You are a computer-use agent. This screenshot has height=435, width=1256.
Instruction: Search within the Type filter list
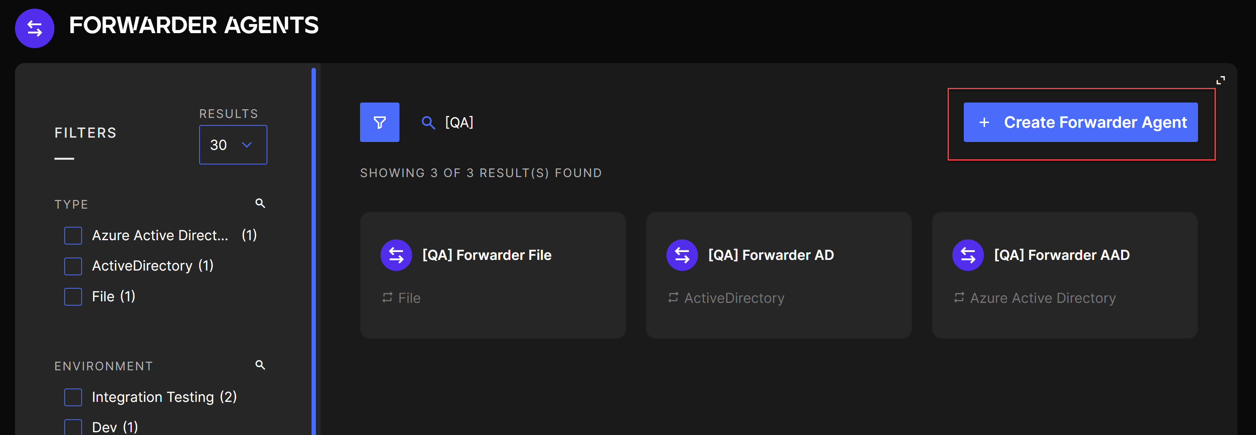click(260, 203)
